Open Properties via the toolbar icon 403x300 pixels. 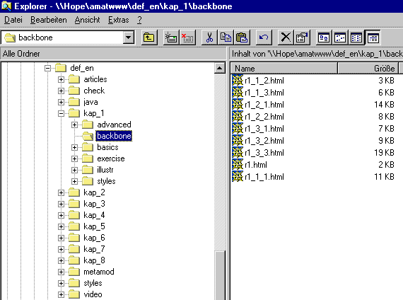tap(302, 37)
